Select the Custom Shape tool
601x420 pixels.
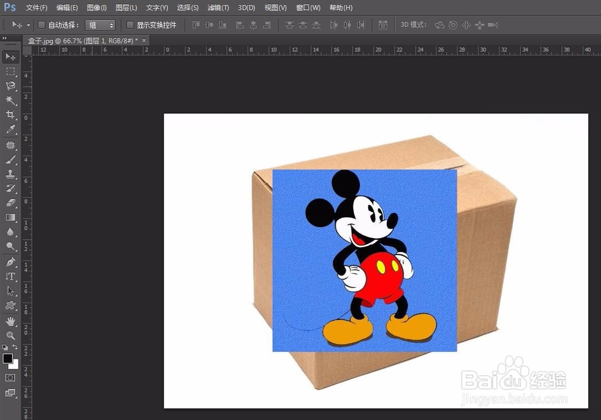click(x=10, y=306)
